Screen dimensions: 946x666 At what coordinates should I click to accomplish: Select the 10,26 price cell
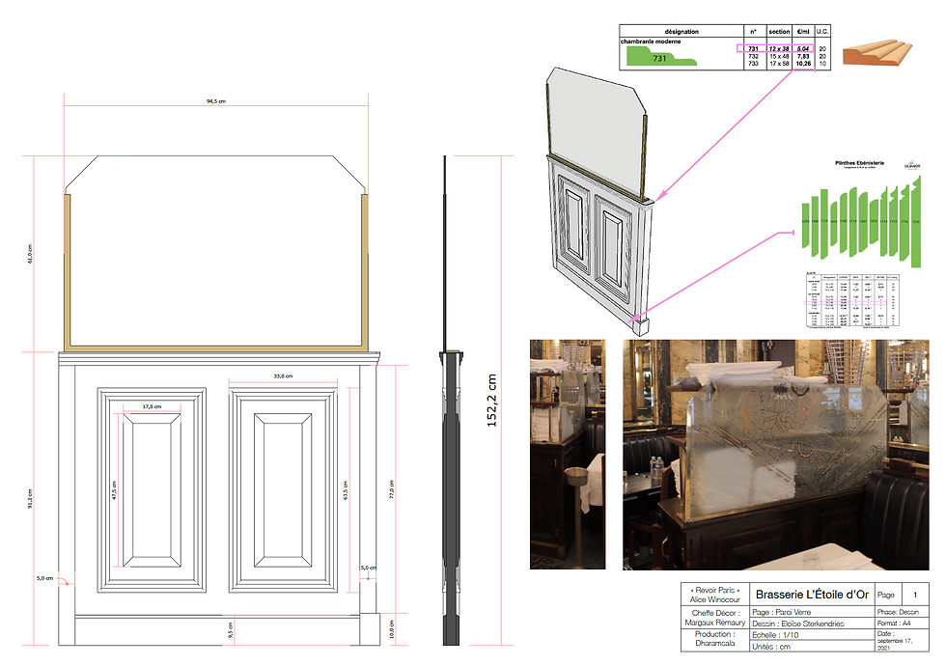click(x=803, y=64)
